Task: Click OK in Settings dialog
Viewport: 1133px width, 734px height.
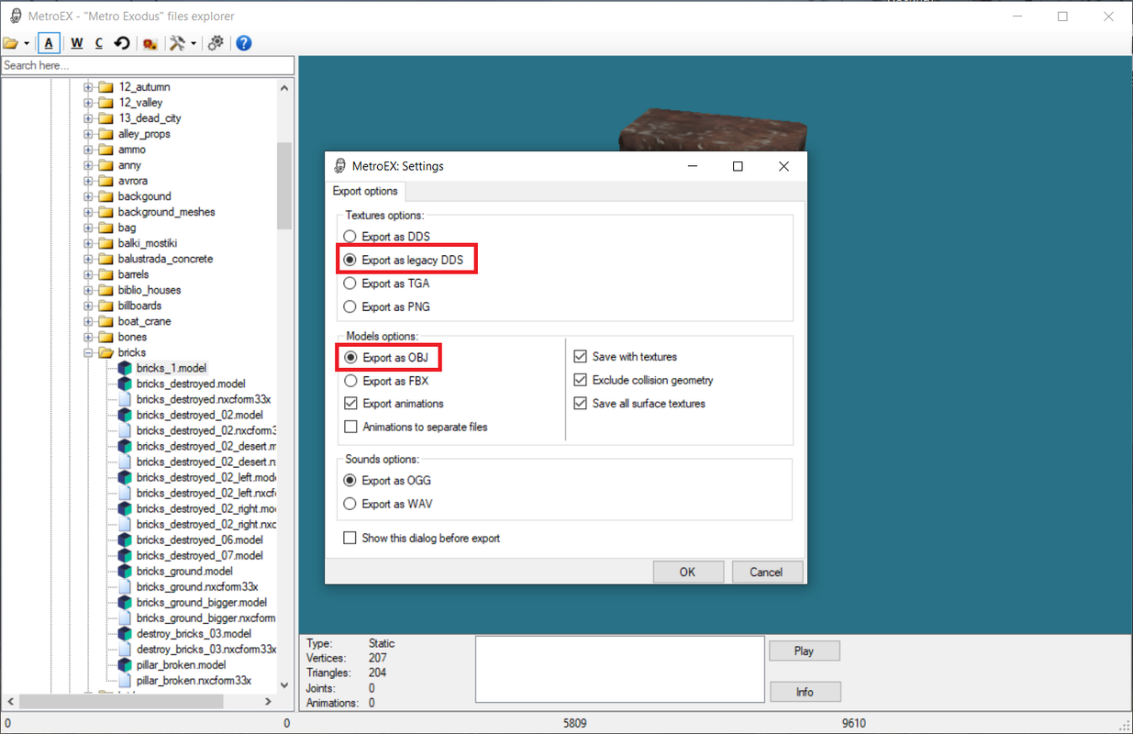Action: tap(688, 572)
